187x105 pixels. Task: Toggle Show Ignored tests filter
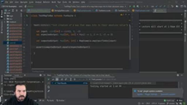pos(57,79)
